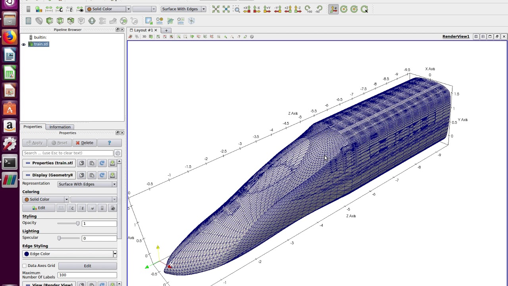Click the Clip filter icon
Screen dimensions: 508x286
(50, 21)
